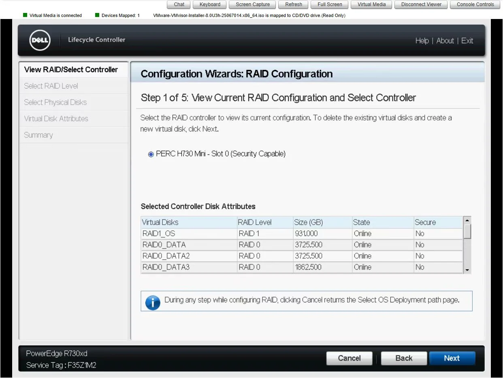
Task: Cancel the RAID configuration wizard
Action: (349, 358)
